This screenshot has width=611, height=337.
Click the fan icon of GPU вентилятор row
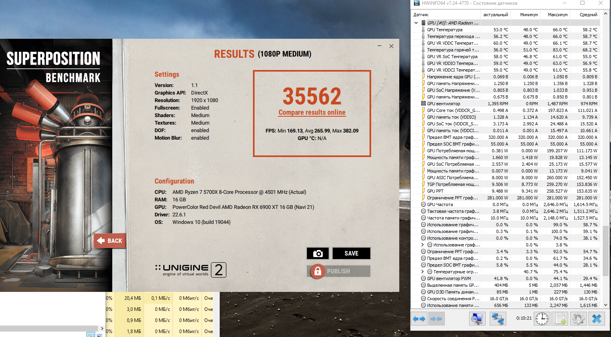click(423, 104)
